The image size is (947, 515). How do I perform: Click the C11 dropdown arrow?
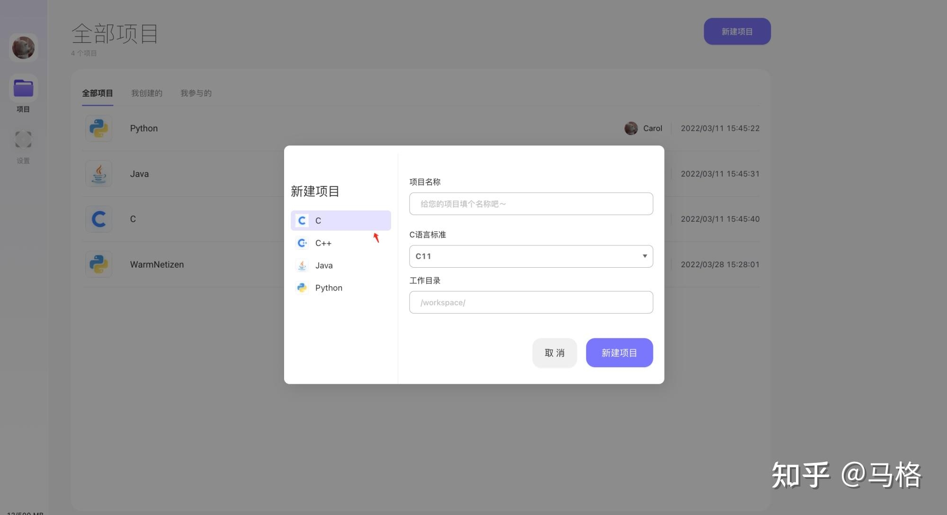(x=644, y=256)
